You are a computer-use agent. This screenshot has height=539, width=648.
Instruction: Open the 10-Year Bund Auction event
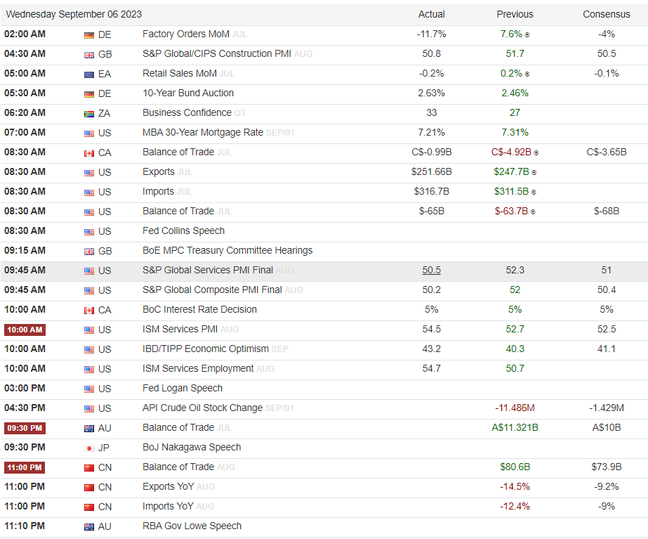tap(188, 93)
